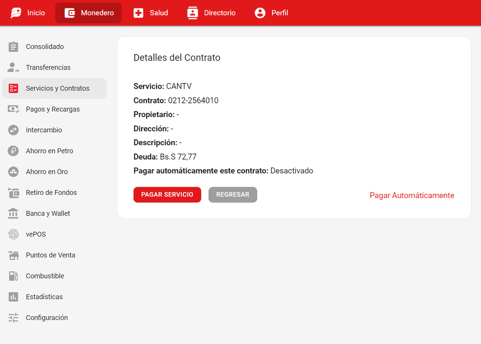The width and height of the screenshot is (481, 344).
Task: Click the Monedero wallet icon
Action: coord(70,13)
